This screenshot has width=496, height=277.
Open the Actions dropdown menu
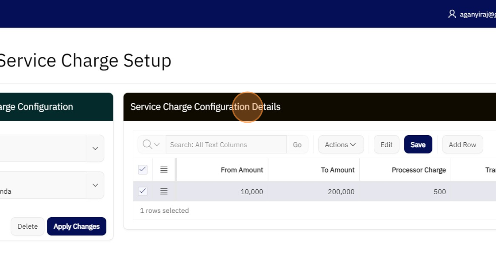pos(341,144)
